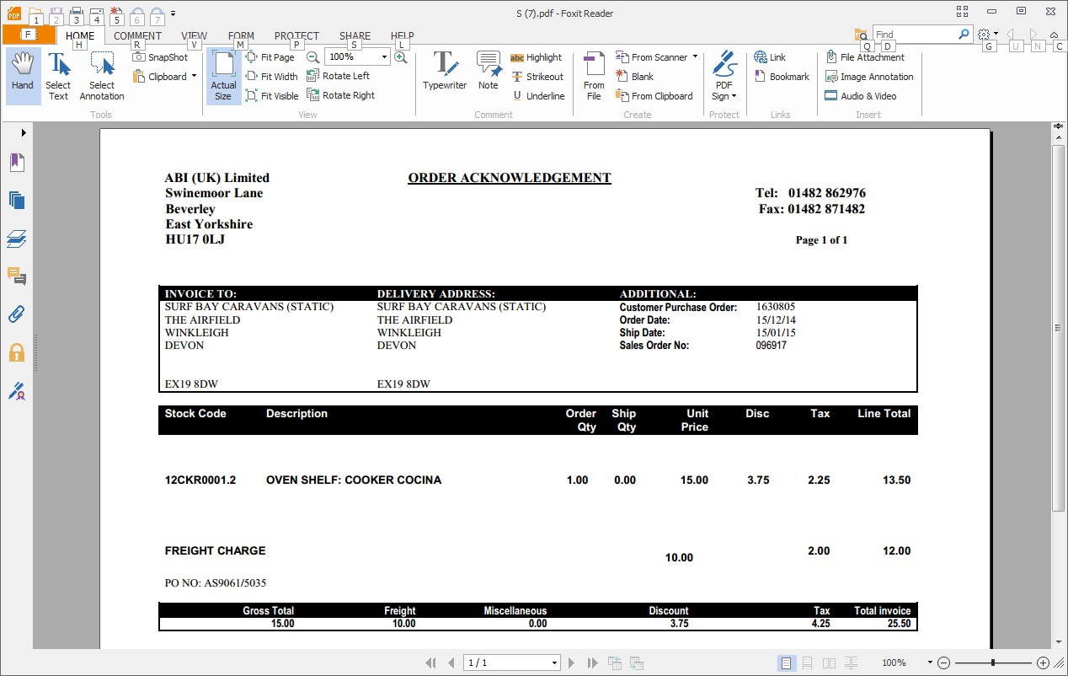
Task: Open the zoom percentage dropdown in ribbon
Action: [x=384, y=57]
